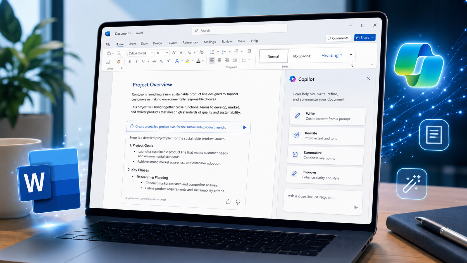Open the Paste options dropdown arrow
This screenshot has width=467, height=263.
[x=113, y=53]
